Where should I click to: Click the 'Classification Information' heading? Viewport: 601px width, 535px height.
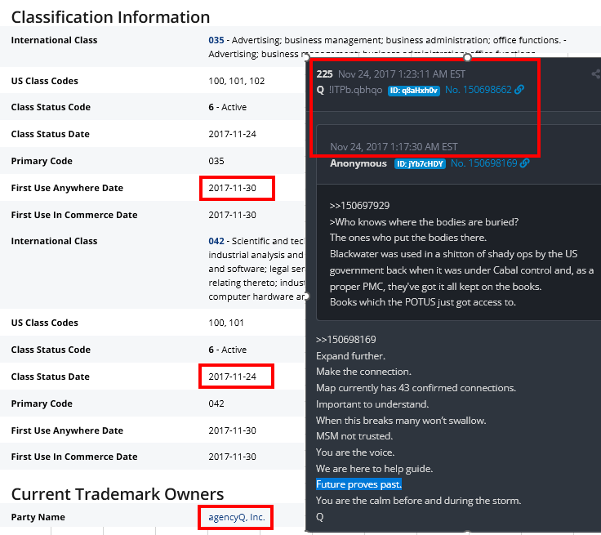click(110, 17)
